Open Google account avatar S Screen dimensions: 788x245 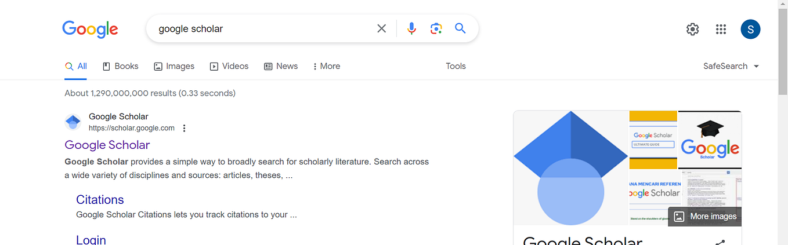(750, 29)
